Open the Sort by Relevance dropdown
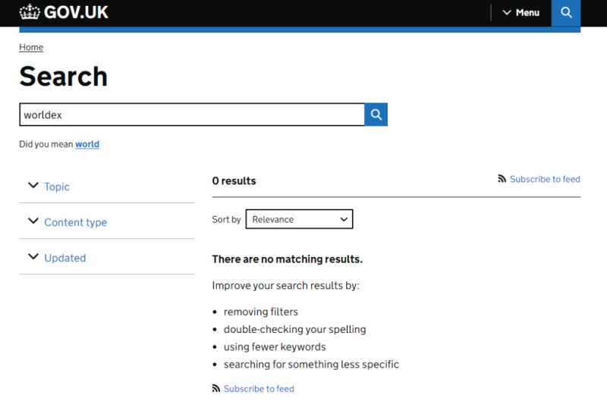This screenshot has width=607, height=417. pos(299,219)
